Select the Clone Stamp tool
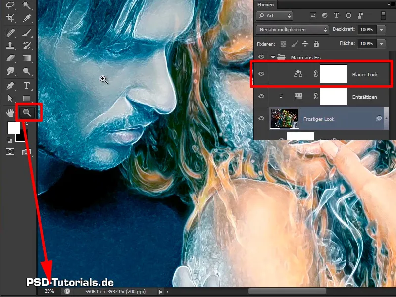The height and width of the screenshot is (297, 396). [10, 45]
